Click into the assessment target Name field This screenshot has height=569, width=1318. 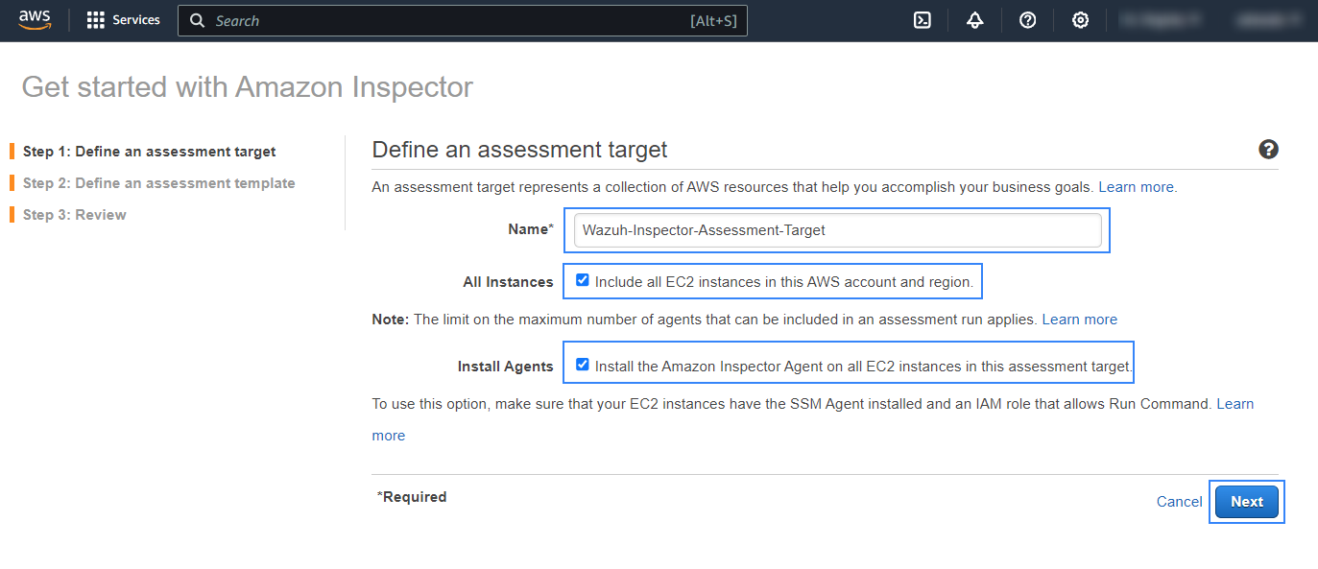click(836, 230)
